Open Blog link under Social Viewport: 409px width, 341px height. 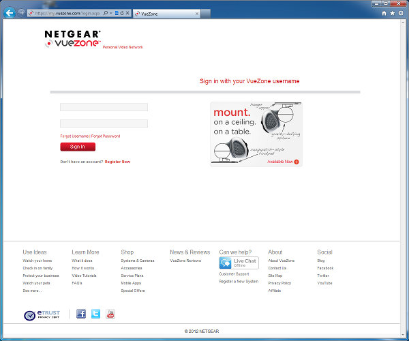[x=321, y=261]
